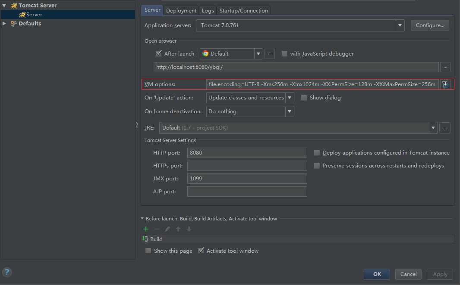Click the ellipsis button next to the browser selector
The height and width of the screenshot is (285, 460).
pyautogui.click(x=270, y=54)
